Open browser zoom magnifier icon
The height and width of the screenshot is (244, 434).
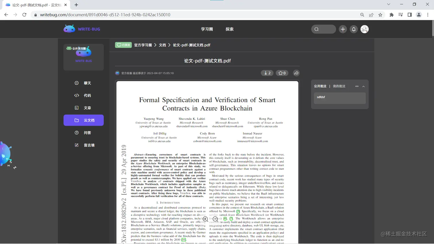pyautogui.click(x=362, y=15)
